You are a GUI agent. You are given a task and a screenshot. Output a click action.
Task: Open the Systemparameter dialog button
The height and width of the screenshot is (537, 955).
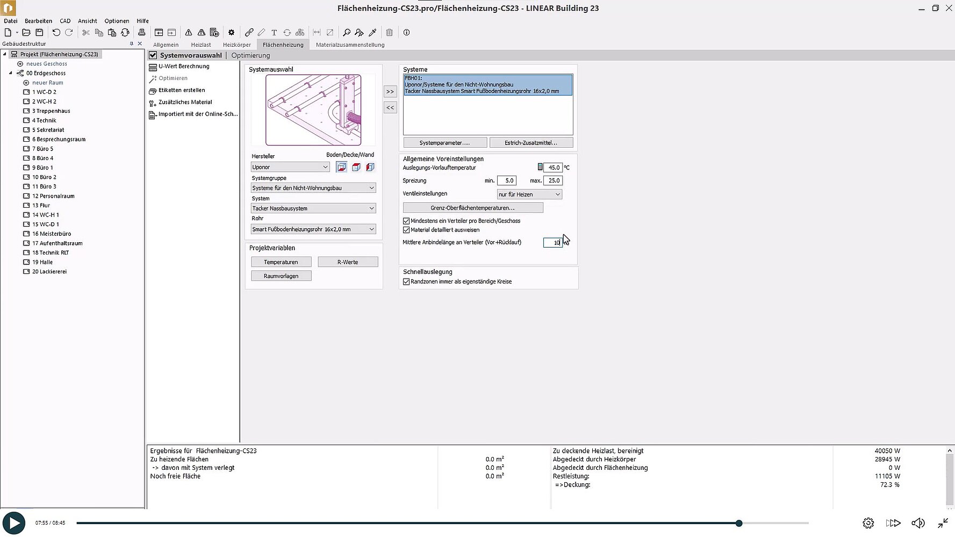[x=444, y=143]
